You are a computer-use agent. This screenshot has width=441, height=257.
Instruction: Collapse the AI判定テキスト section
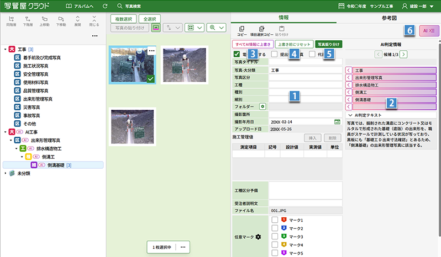(350, 115)
